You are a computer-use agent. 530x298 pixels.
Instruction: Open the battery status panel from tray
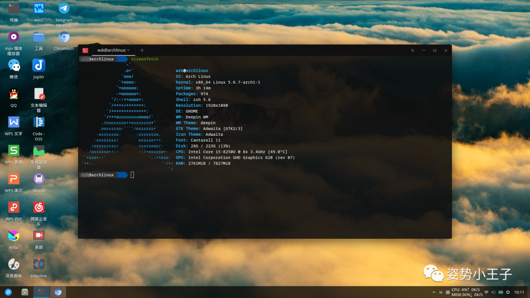point(502,292)
